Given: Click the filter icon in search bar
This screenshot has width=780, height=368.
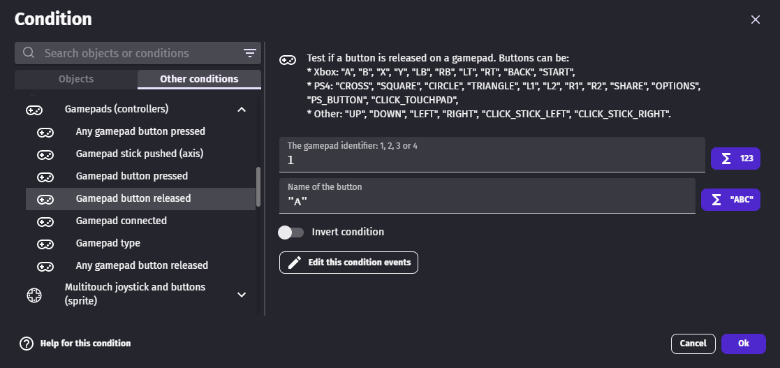Looking at the screenshot, I should (249, 53).
